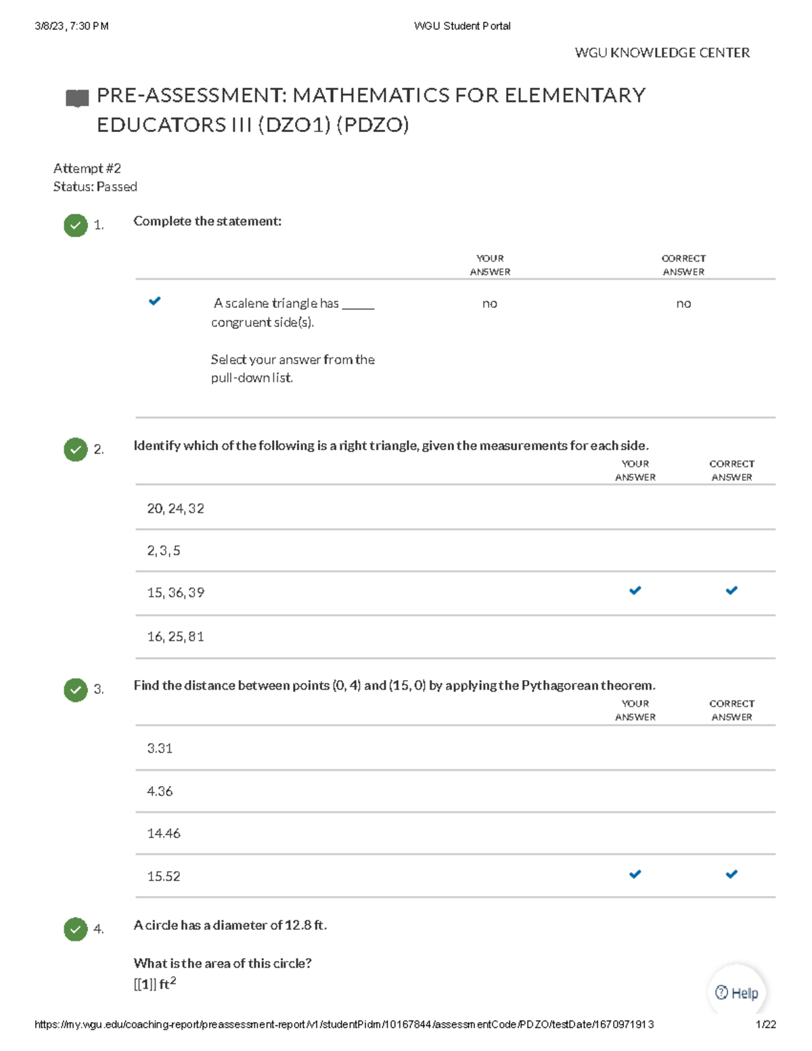The width and height of the screenshot is (812, 1051).
Task: Choose the 4.36 distance option
Action: tap(160, 791)
